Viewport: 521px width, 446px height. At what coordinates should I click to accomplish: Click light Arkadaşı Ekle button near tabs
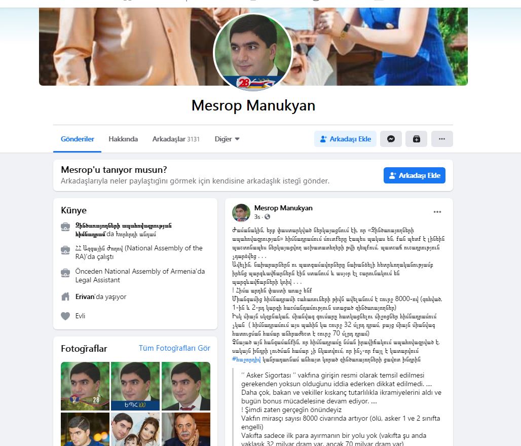[345, 139]
